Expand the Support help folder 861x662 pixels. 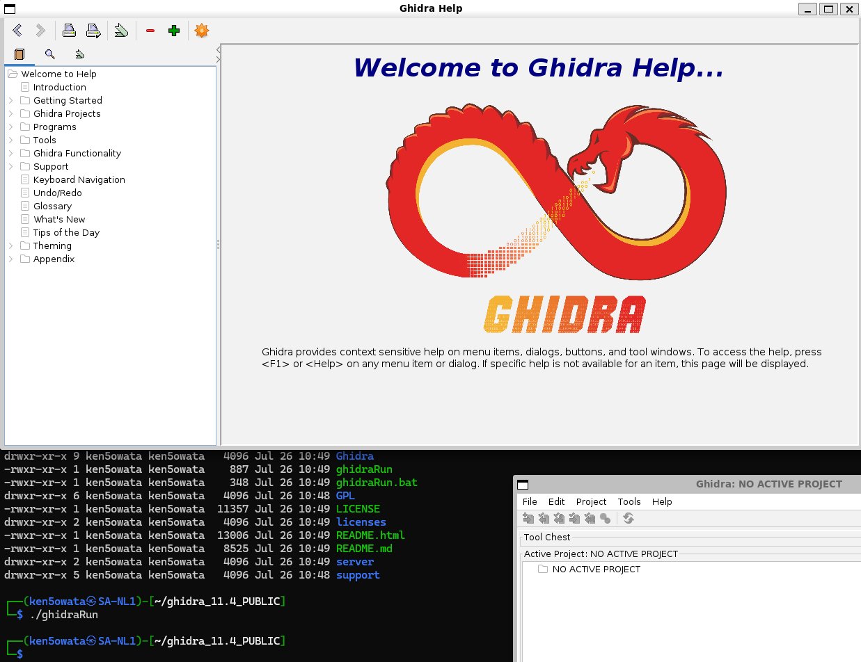click(11, 166)
